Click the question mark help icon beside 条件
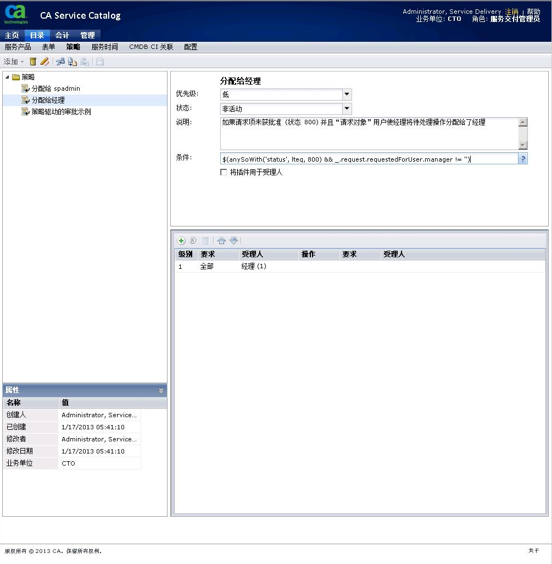The image size is (552, 564). pyautogui.click(x=523, y=159)
